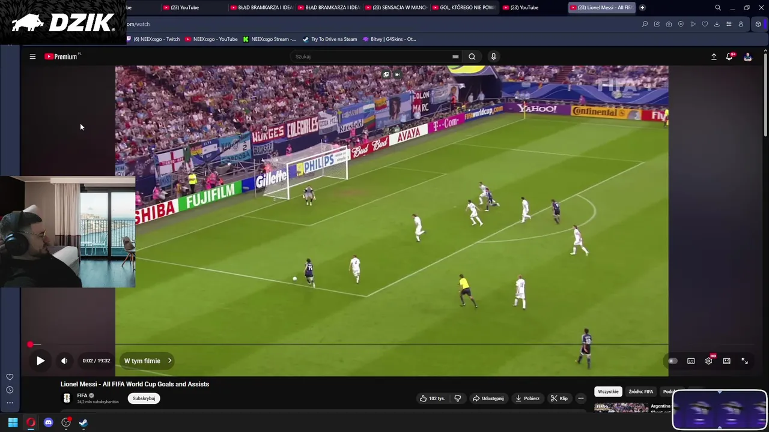Open OBS Studio from the taskbar

click(66, 422)
